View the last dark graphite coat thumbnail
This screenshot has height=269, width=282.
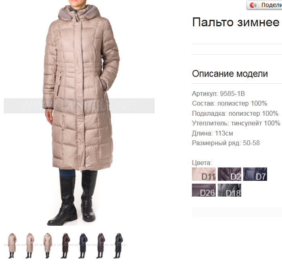coord(118,246)
